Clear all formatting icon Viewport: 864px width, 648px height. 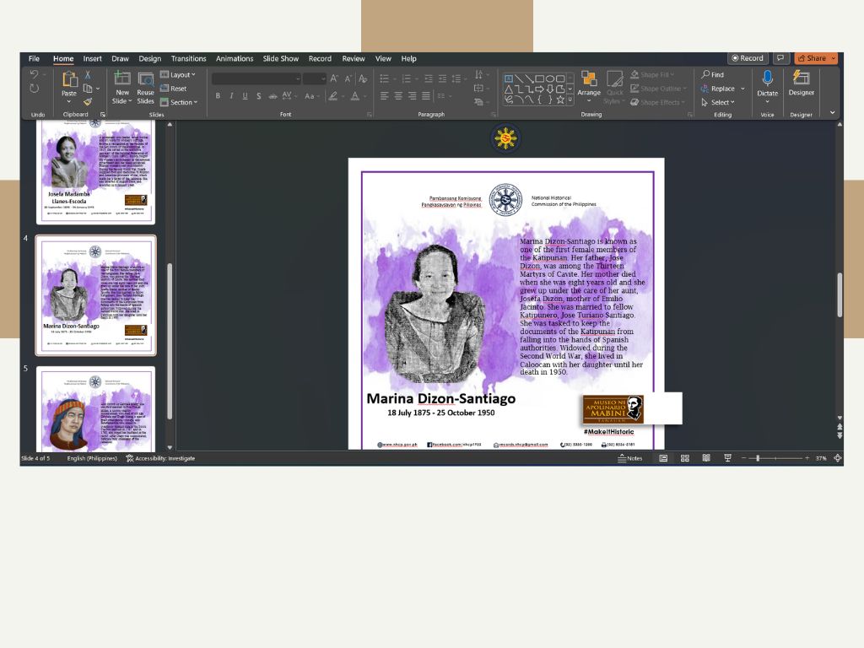[363, 78]
